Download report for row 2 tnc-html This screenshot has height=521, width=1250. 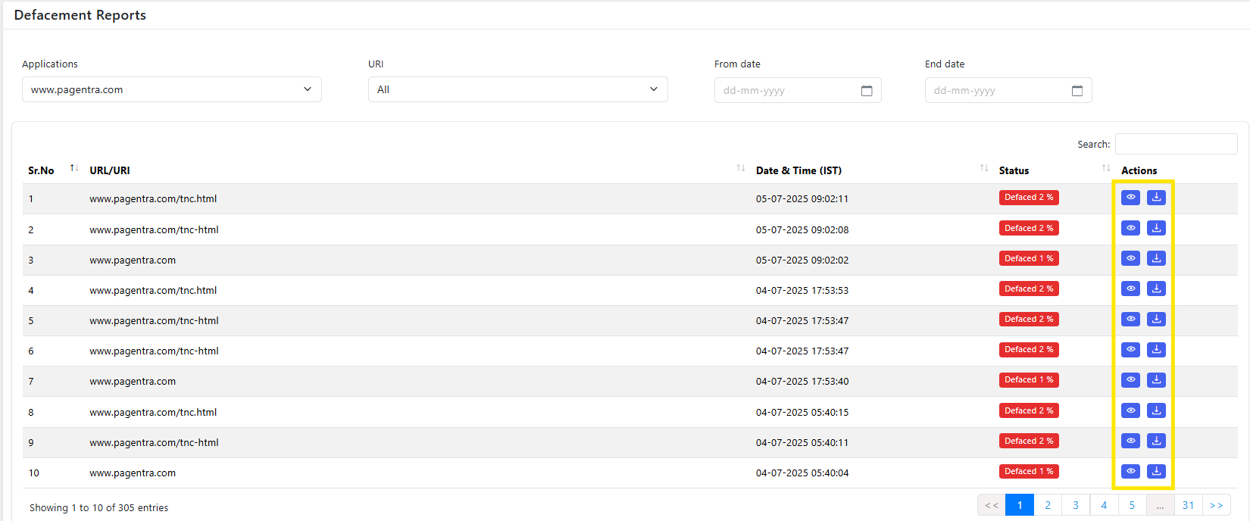coord(1156,228)
